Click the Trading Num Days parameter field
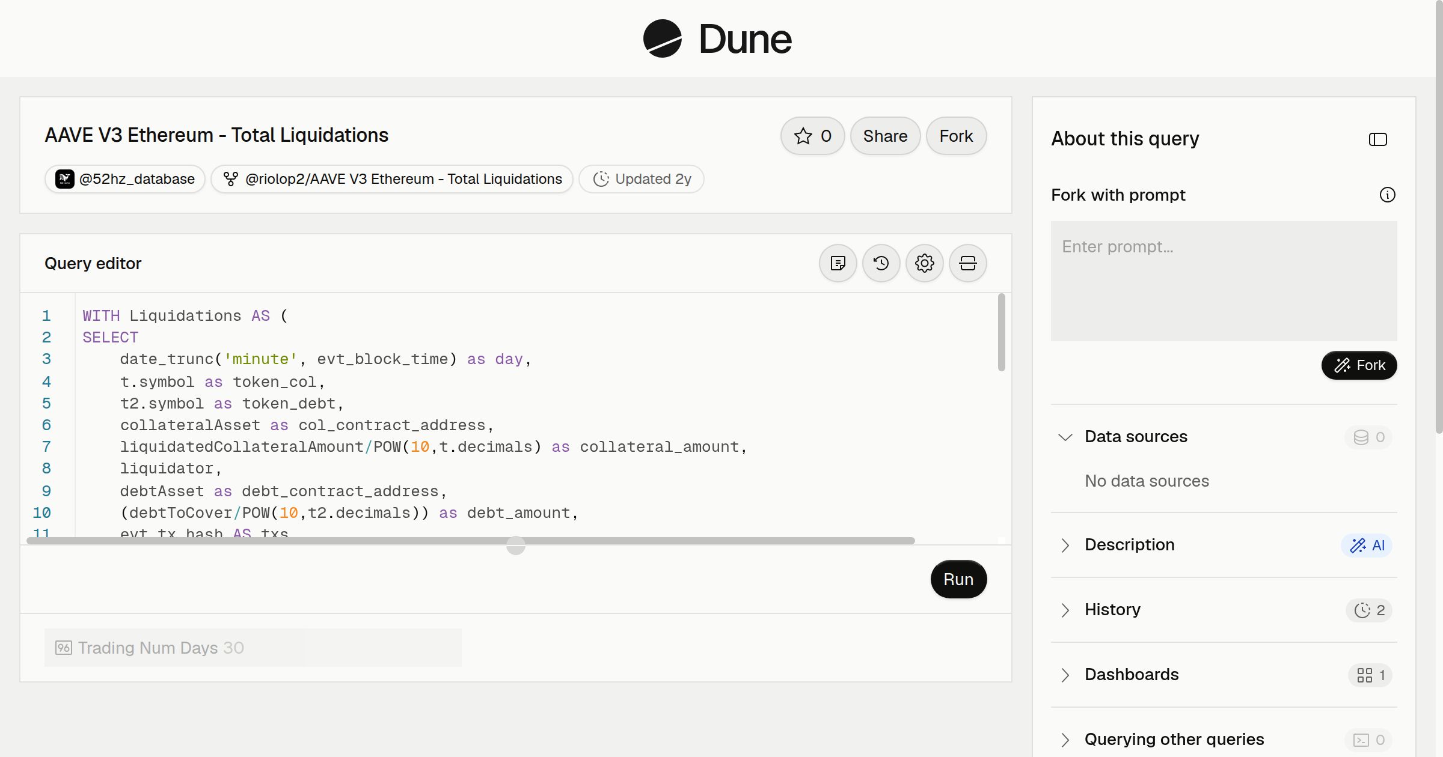Image resolution: width=1443 pixels, height=757 pixels. [253, 648]
